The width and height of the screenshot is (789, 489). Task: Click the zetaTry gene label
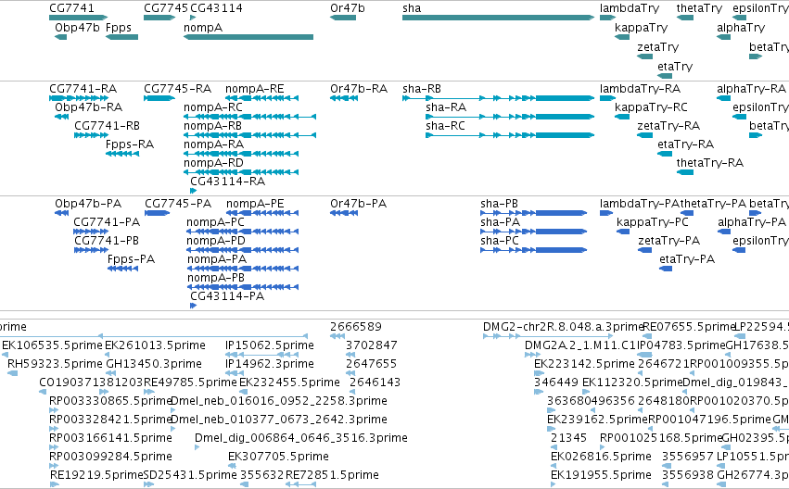click(657, 46)
